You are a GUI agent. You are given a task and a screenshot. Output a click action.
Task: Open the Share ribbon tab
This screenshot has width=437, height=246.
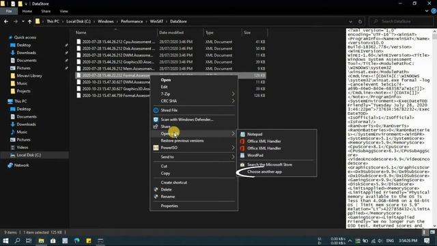coord(46,11)
